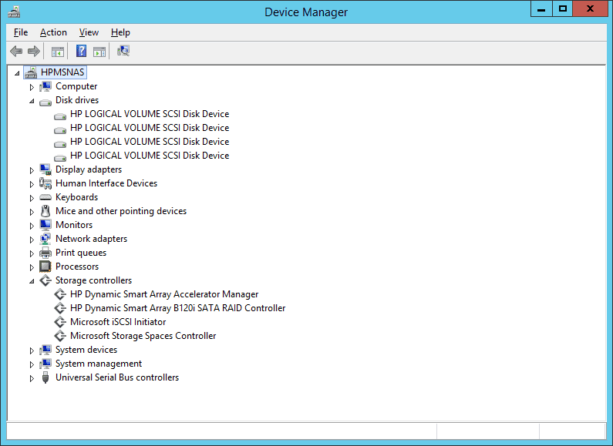
Task: Open the File menu
Action: [21, 32]
